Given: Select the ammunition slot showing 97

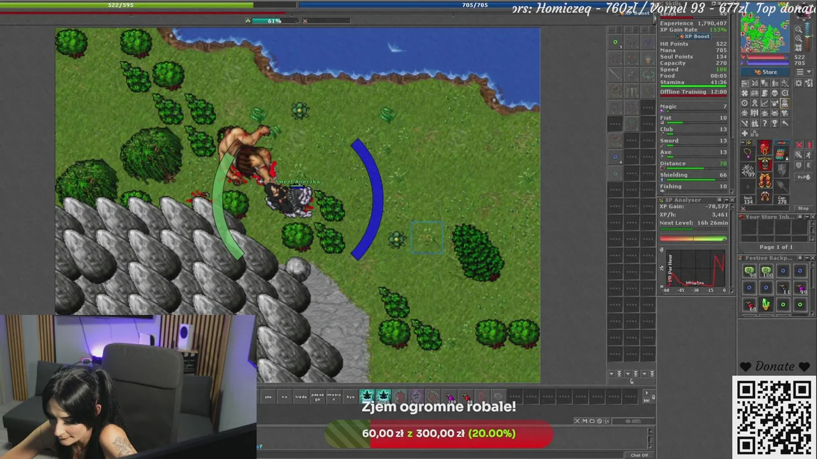Looking at the screenshot, I should pyautogui.click(x=748, y=170).
